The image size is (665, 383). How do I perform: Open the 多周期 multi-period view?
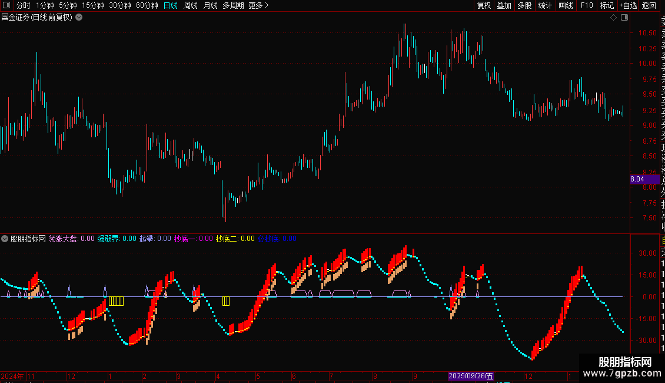click(x=233, y=5)
